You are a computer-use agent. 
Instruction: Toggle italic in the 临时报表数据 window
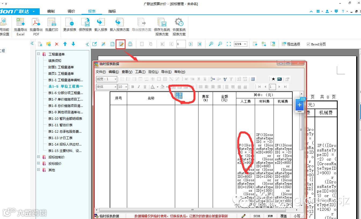pyautogui.click(x=139, y=87)
